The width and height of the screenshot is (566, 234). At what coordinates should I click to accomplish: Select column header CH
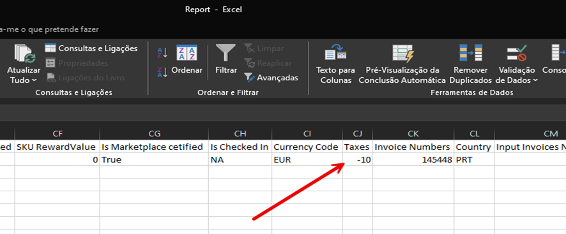coord(240,134)
